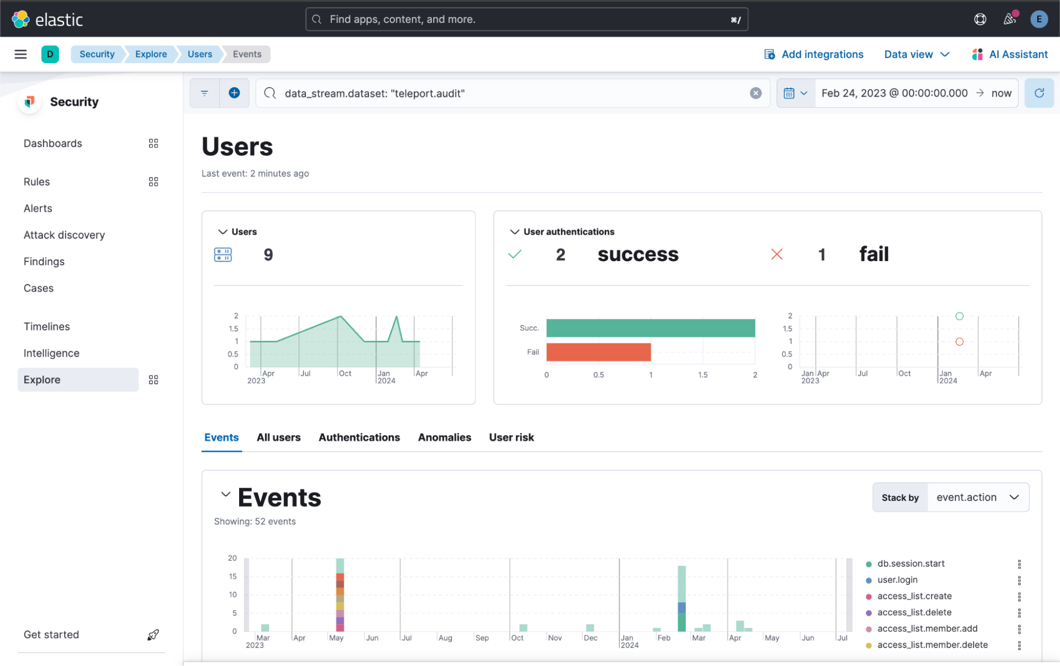Click the green Succ. authentication bar
The image size is (1060, 666).
pos(651,328)
